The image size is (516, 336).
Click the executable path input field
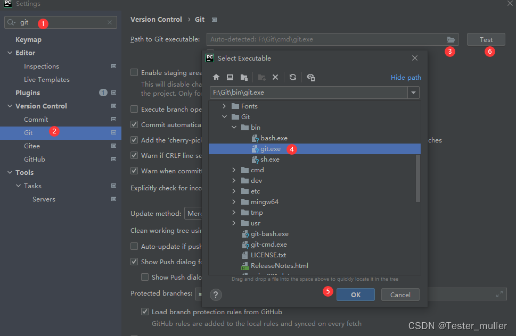click(309, 93)
